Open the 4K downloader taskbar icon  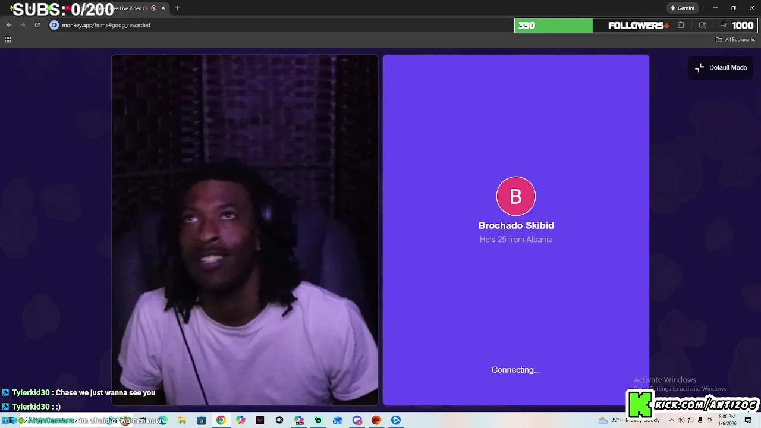pos(279,420)
